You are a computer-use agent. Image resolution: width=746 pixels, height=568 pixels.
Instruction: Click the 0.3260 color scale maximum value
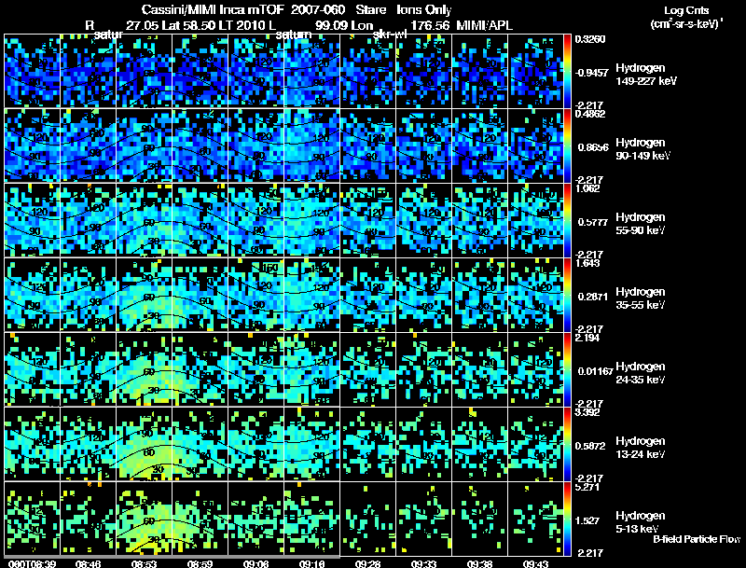pyautogui.click(x=590, y=39)
